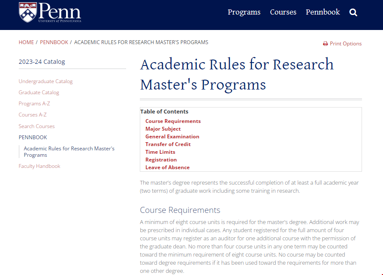Open Search Courses from the sidebar
383x275 pixels.
click(x=36, y=126)
